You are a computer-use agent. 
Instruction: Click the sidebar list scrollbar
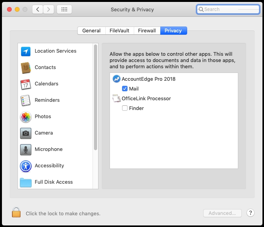[96, 98]
